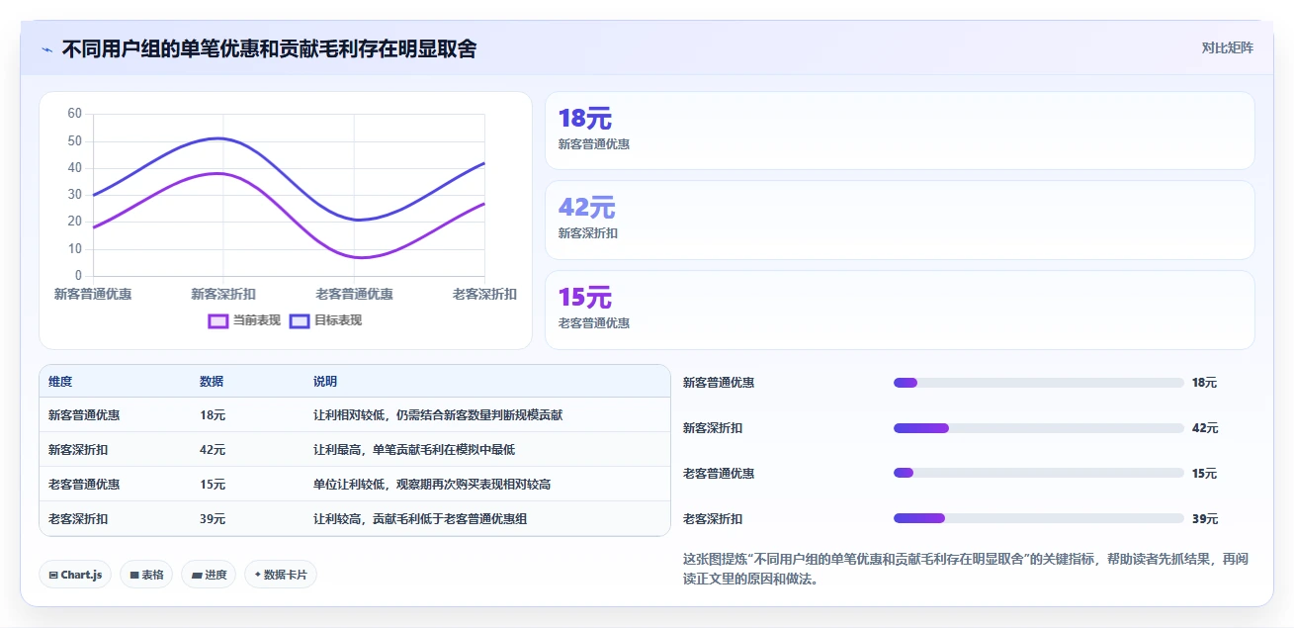Click the blue curve peak at 新客深折扣
The height and width of the screenshot is (628, 1294).
pos(219,138)
